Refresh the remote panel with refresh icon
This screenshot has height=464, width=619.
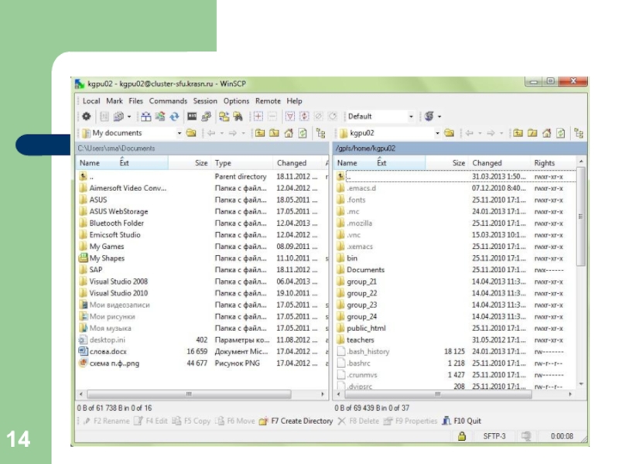(x=560, y=133)
